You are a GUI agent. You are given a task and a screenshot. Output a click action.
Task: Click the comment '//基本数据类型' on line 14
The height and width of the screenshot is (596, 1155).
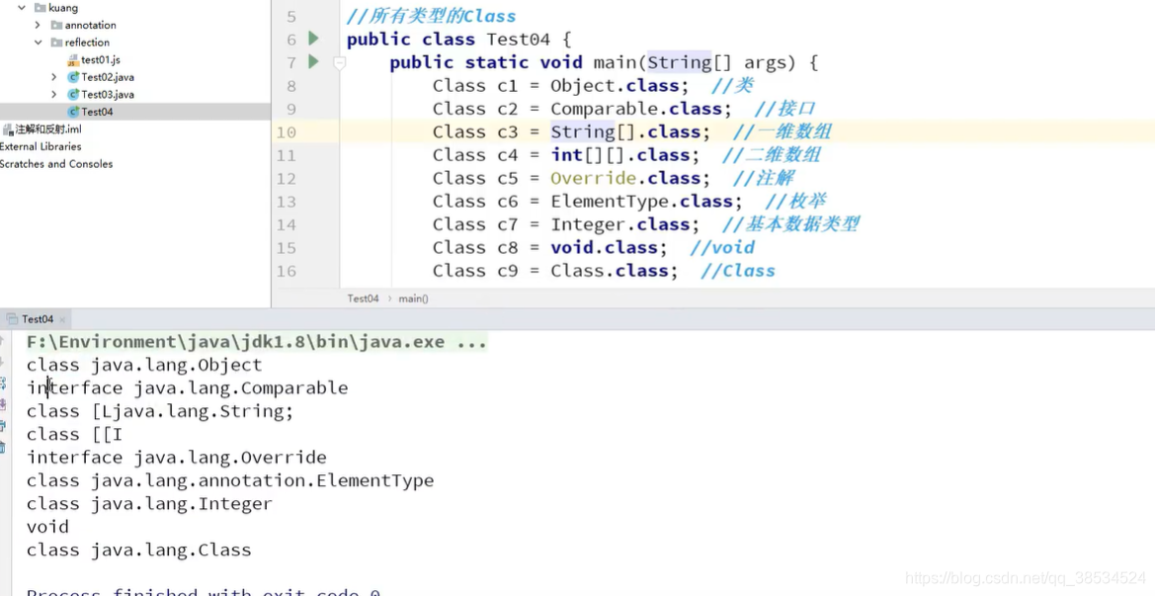click(790, 224)
